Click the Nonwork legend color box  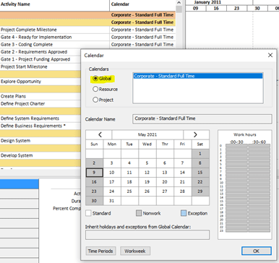coord(139,213)
